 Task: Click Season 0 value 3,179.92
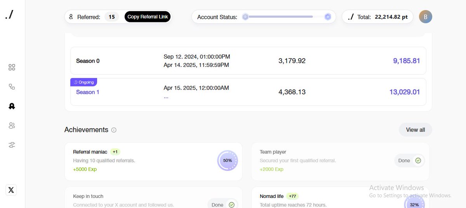pyautogui.click(x=292, y=61)
